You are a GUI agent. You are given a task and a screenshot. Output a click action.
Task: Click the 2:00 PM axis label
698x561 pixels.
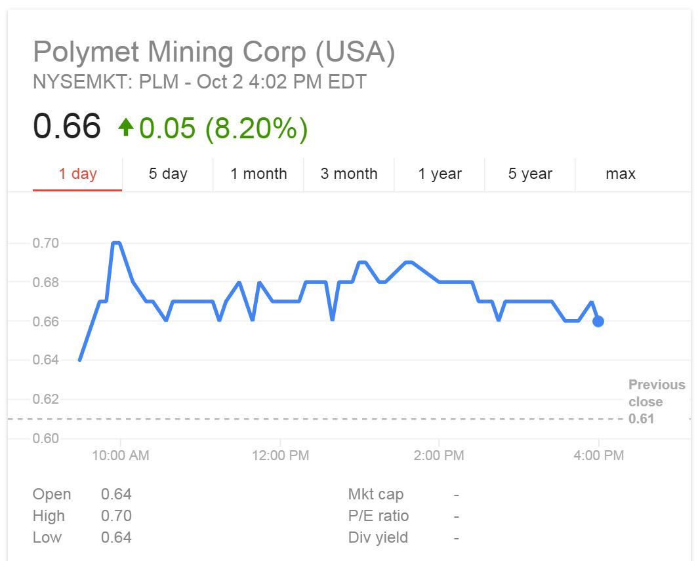439,455
